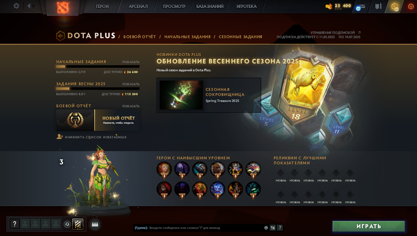
Task: Click the party chat message input field
Action: tap(206, 228)
